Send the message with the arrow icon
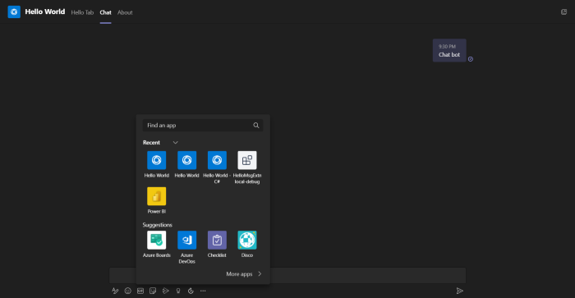 [459, 291]
